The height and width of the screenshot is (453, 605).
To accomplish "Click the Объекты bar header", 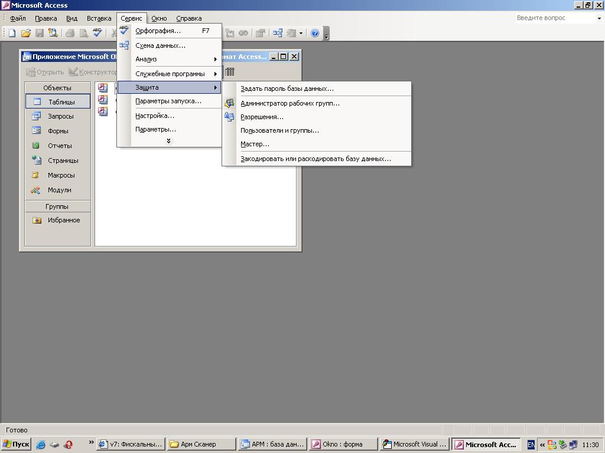I will [x=58, y=88].
